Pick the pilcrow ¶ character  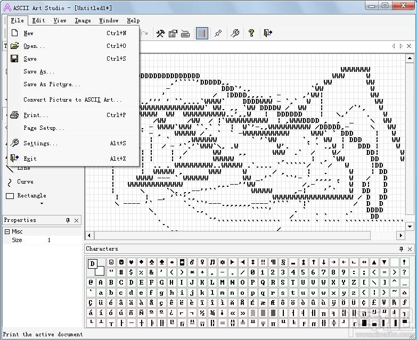(273, 262)
